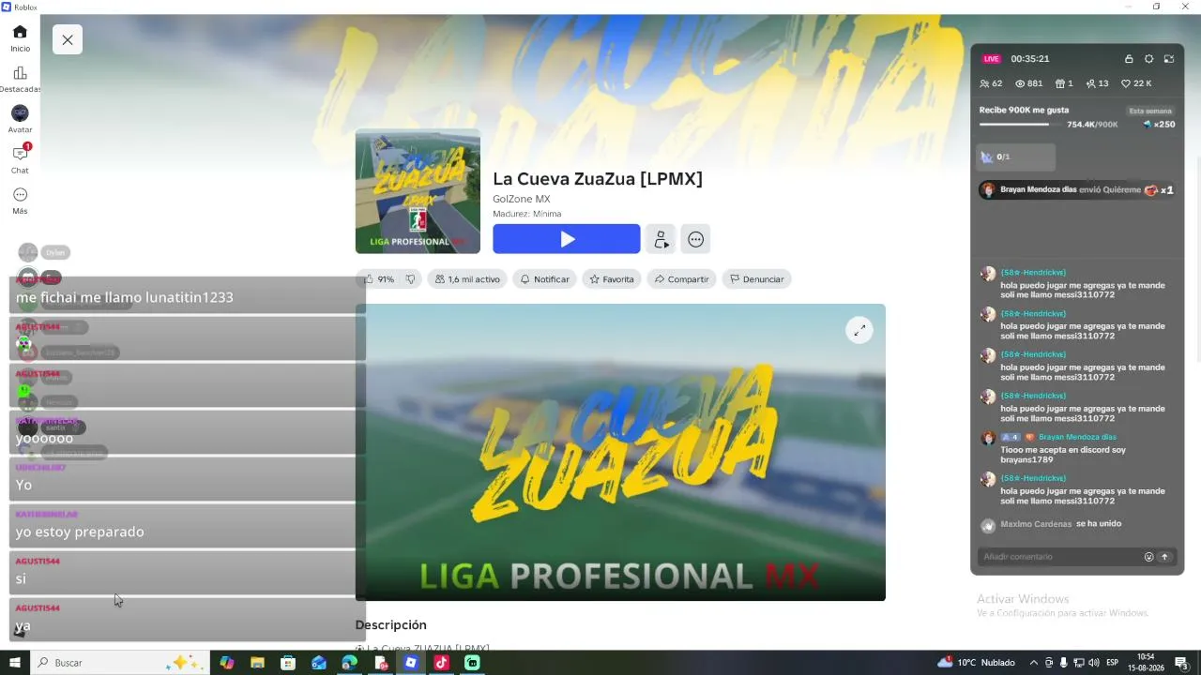
Task: View the 1,6 mil activo players
Action: click(x=467, y=279)
